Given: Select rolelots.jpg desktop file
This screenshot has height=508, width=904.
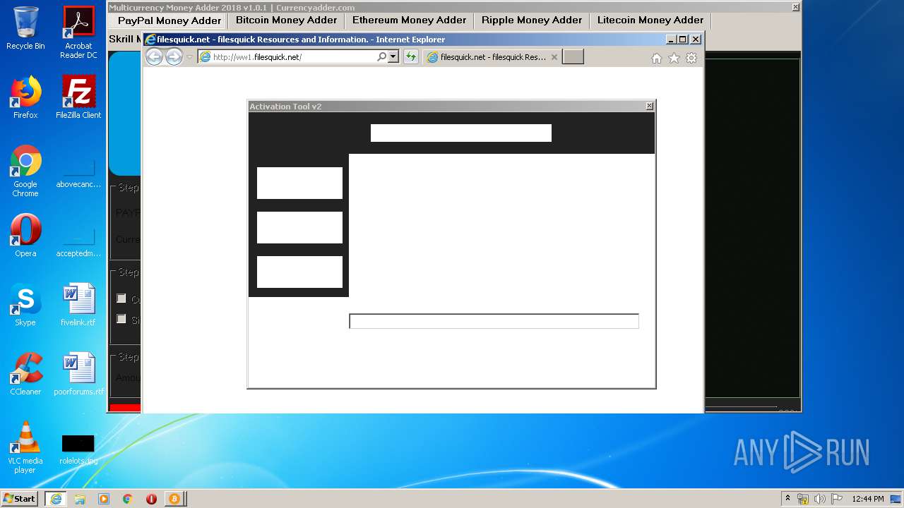Looking at the screenshot, I should tap(78, 449).
